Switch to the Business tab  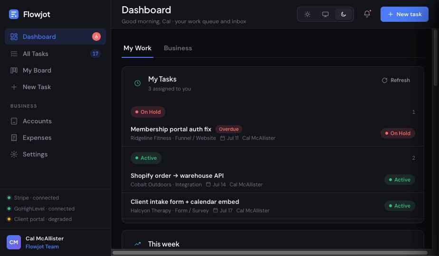[x=178, y=48]
